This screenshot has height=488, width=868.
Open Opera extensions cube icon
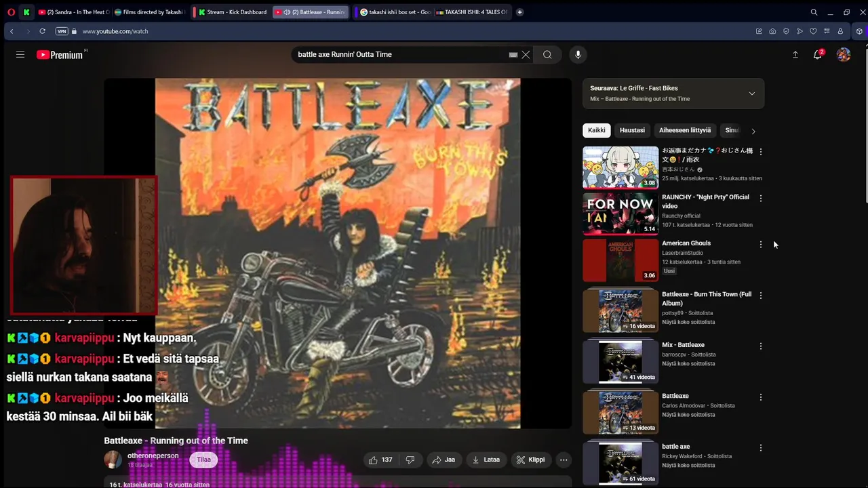[x=859, y=31]
